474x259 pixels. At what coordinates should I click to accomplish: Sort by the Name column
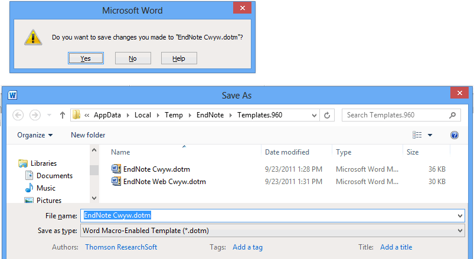point(120,152)
